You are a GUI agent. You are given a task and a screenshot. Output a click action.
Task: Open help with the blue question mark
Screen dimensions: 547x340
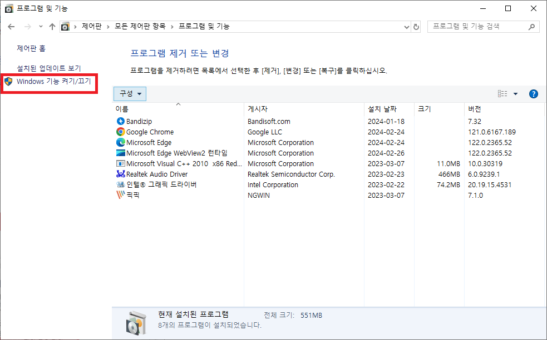pyautogui.click(x=534, y=94)
